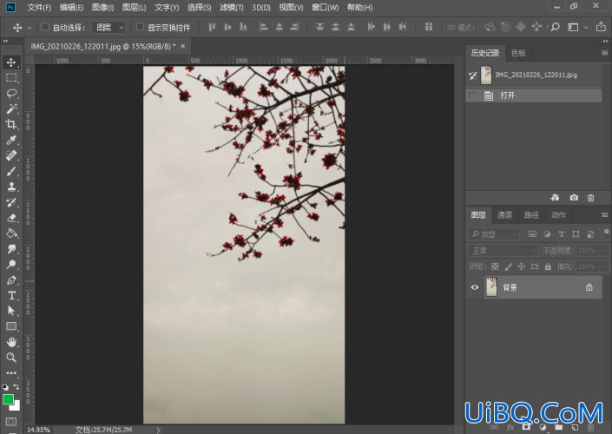Select the Smudge tool
Viewport: 612px width, 434px height.
point(11,248)
